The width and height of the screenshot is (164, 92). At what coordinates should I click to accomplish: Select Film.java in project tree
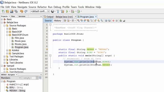point(19,38)
